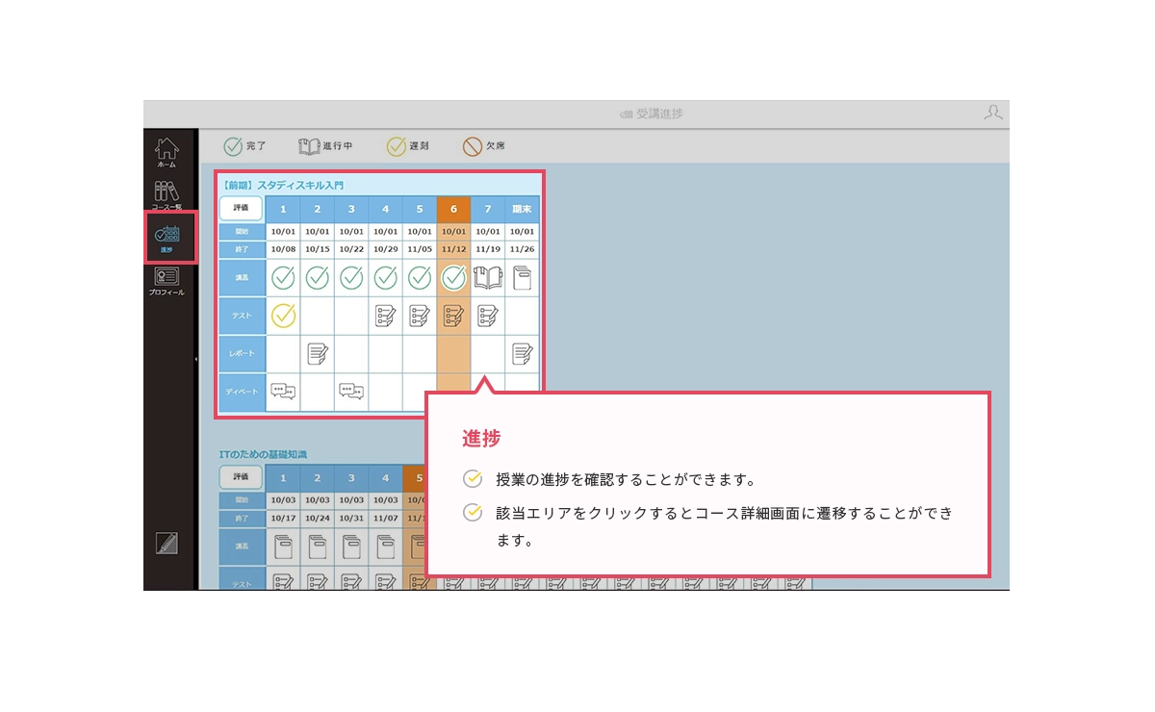This screenshot has width=1155, height=712.
Task: Click the completed lecture check for session 1
Action: click(x=283, y=278)
